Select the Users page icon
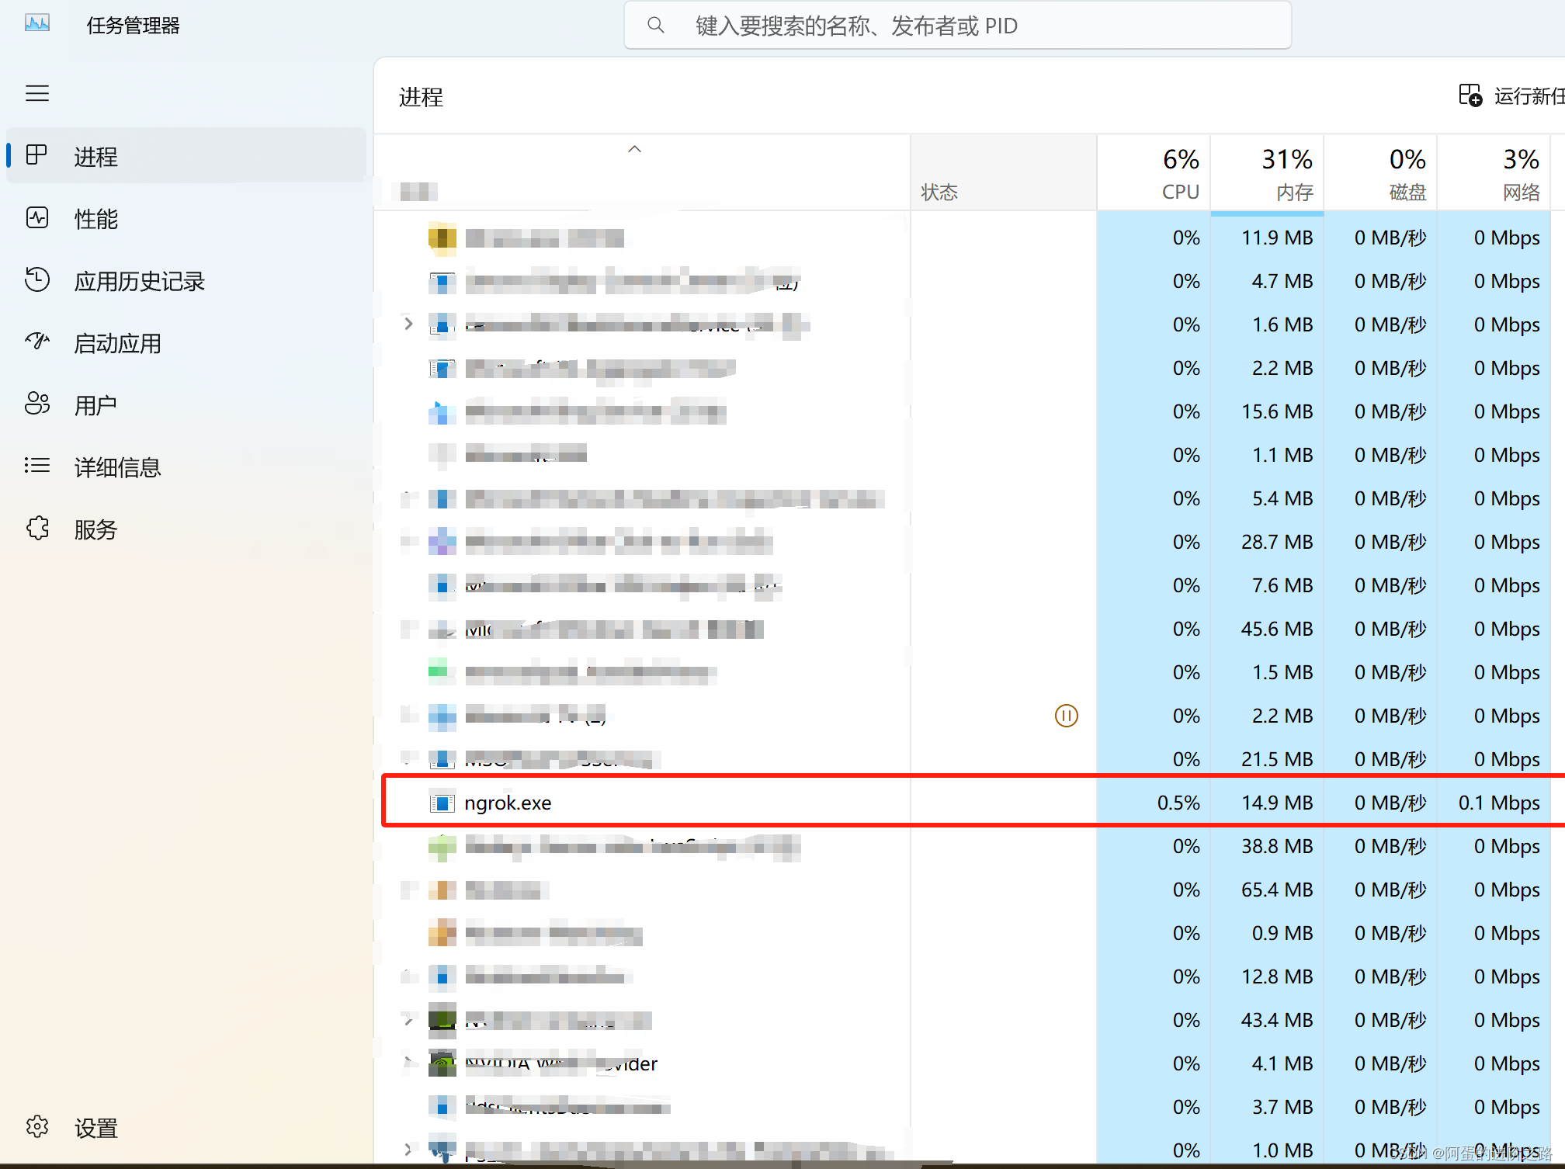This screenshot has width=1565, height=1169. pos(37,404)
